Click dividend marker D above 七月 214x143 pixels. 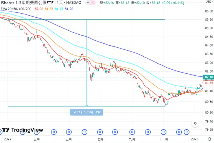(x=100, y=132)
